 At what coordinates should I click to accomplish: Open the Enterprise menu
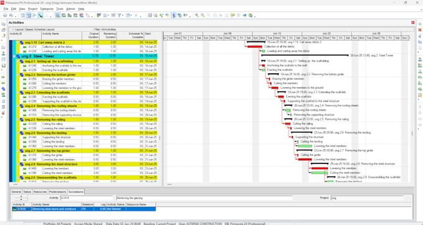[47, 9]
